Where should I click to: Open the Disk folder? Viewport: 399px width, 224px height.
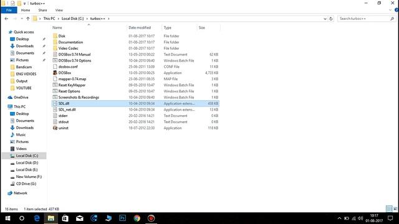(x=62, y=36)
